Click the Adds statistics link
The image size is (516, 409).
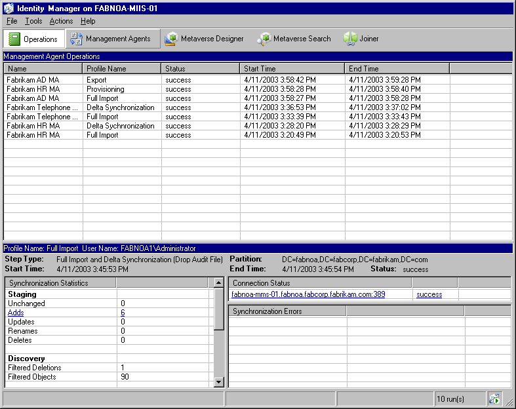pyautogui.click(x=16, y=313)
